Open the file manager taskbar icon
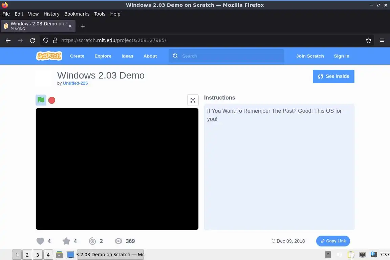 click(59, 255)
